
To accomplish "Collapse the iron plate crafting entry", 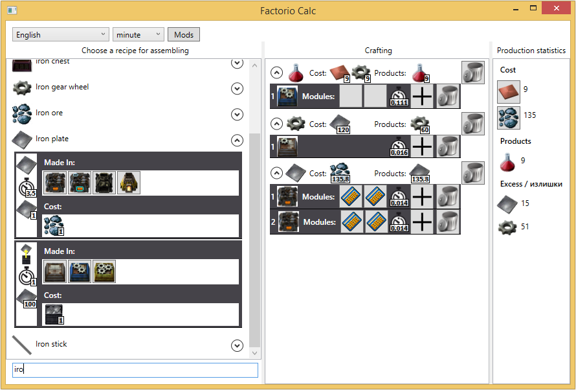I will pyautogui.click(x=276, y=173).
